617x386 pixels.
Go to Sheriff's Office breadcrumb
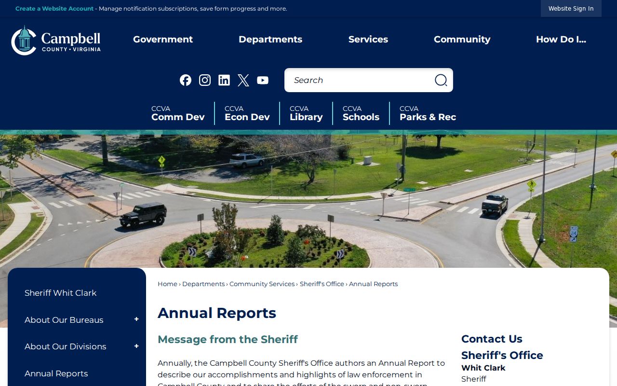click(322, 284)
